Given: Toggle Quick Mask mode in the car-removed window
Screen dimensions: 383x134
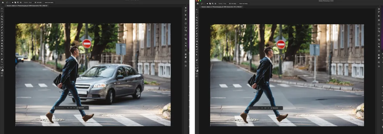Looking at the screenshot, I should tap(197, 73).
